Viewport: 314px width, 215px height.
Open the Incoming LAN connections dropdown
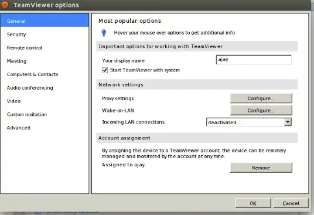pyautogui.click(x=249, y=122)
